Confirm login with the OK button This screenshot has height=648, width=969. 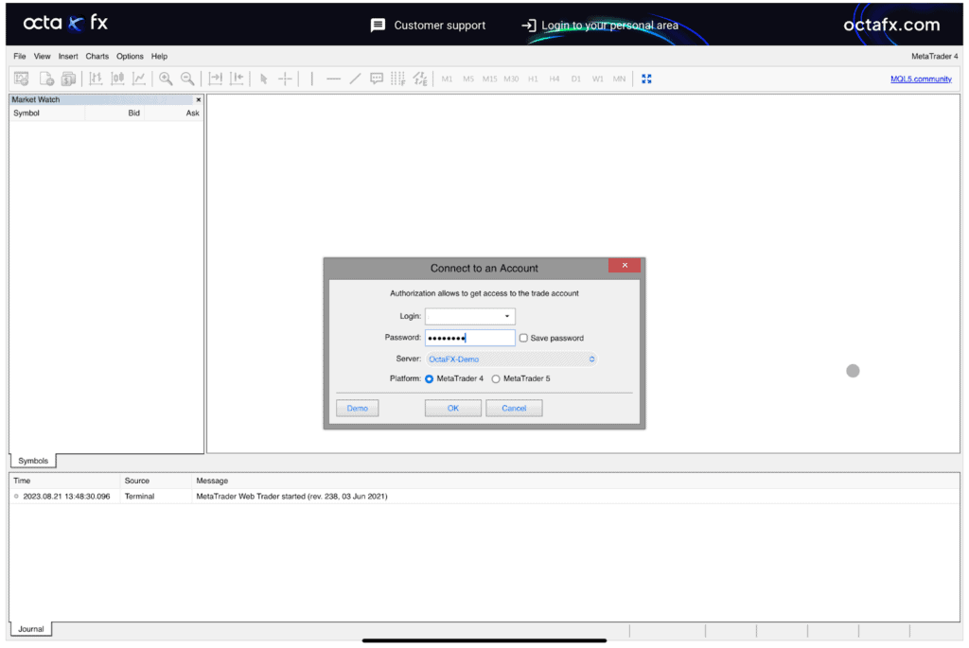tap(453, 409)
